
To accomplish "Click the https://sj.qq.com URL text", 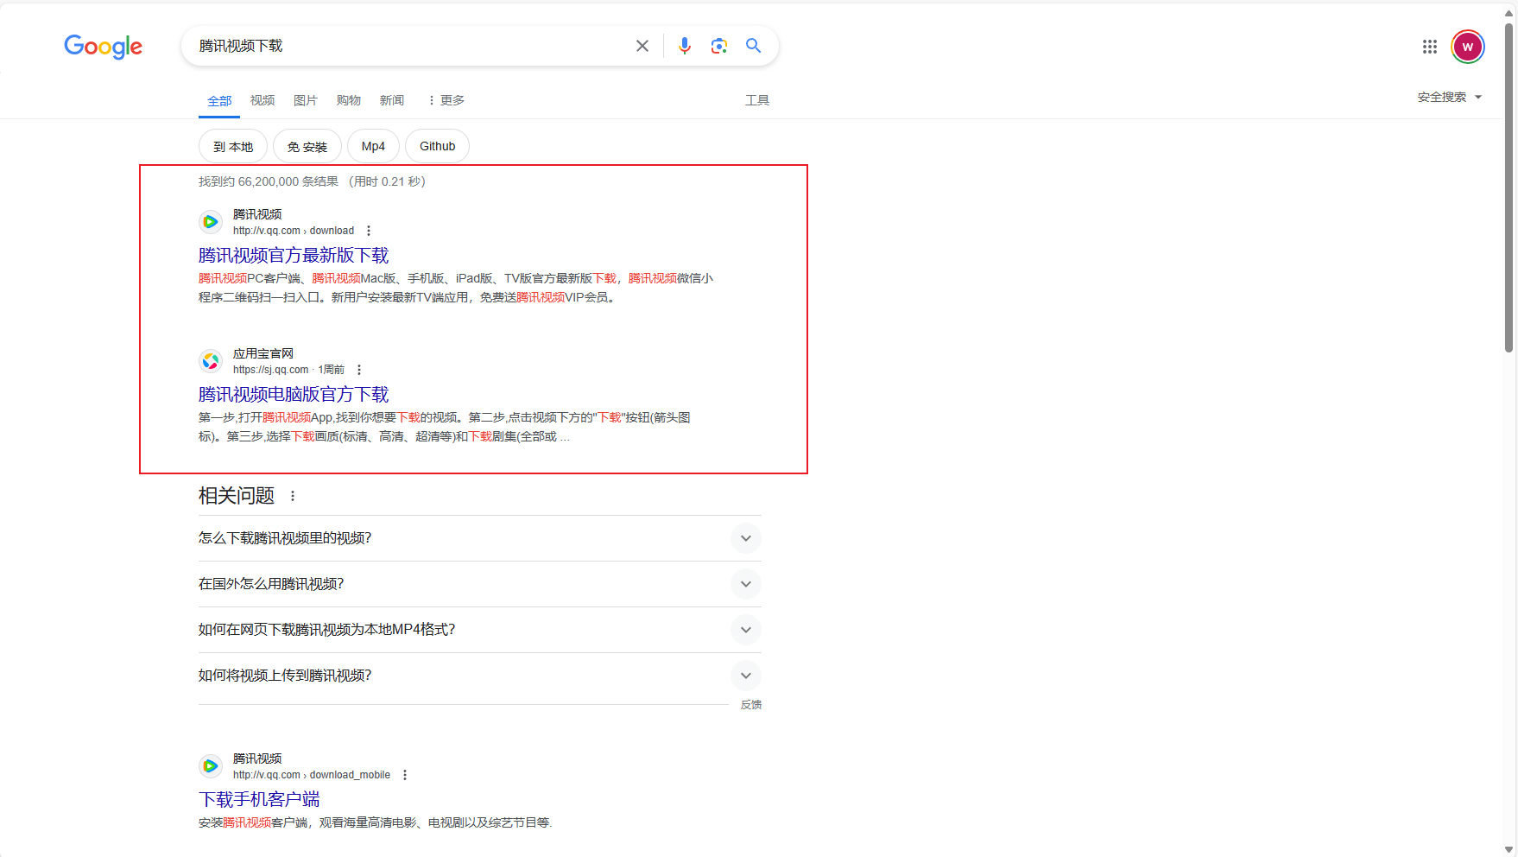I will tap(270, 370).
